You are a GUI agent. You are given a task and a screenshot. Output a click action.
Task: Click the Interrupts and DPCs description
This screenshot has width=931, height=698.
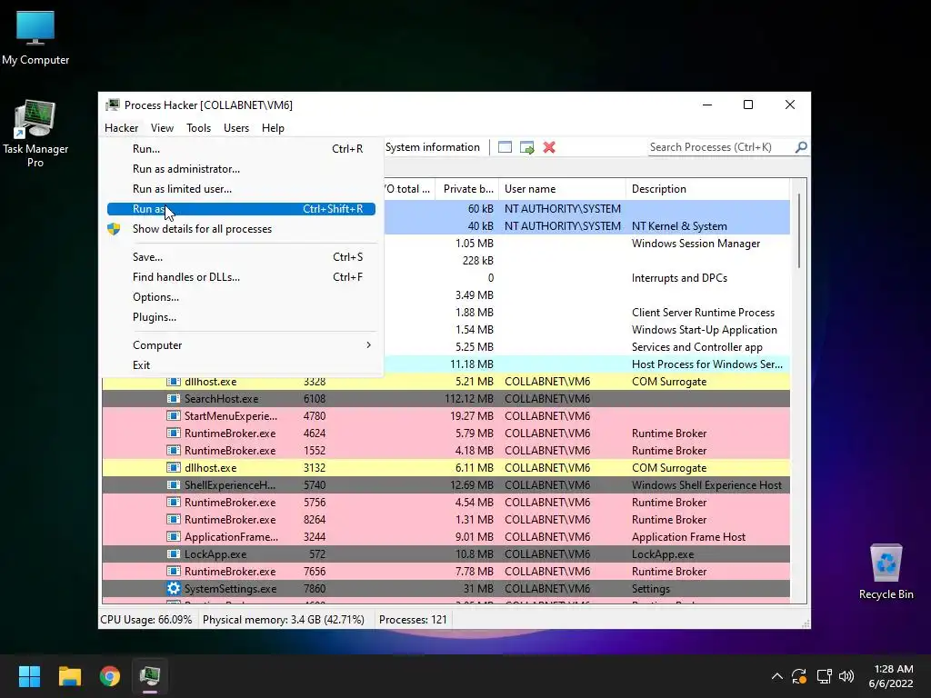click(678, 278)
